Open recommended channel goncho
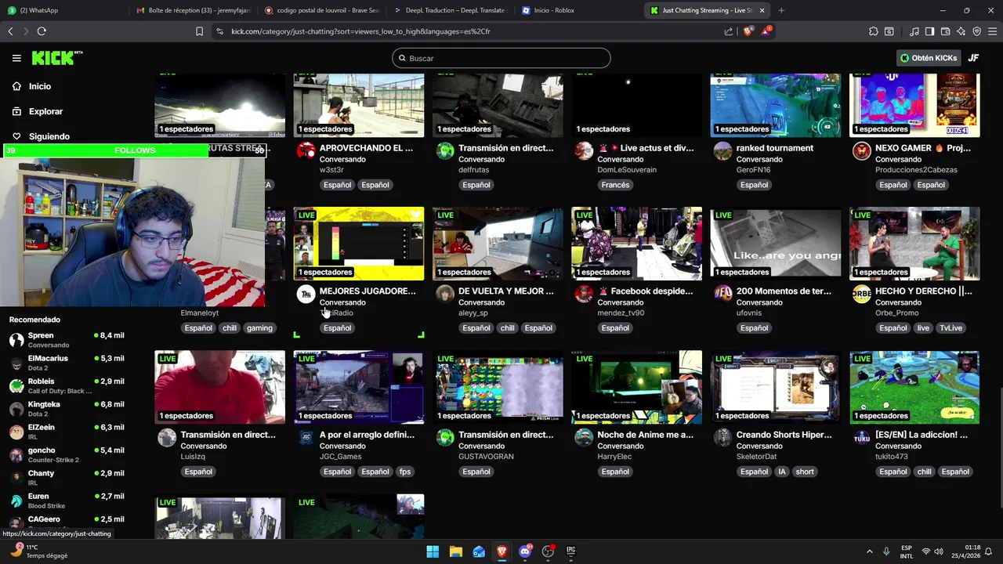The height and width of the screenshot is (564, 1003). pyautogui.click(x=67, y=455)
